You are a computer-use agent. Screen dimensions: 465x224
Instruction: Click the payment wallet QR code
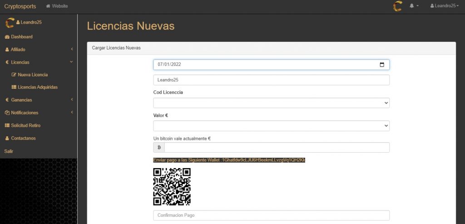(172, 186)
